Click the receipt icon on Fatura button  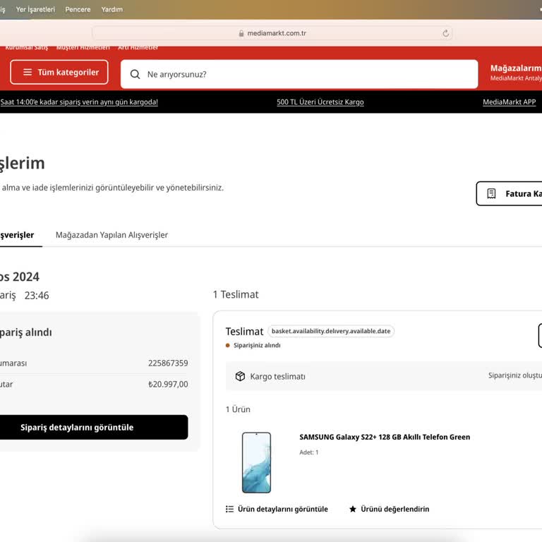[491, 193]
